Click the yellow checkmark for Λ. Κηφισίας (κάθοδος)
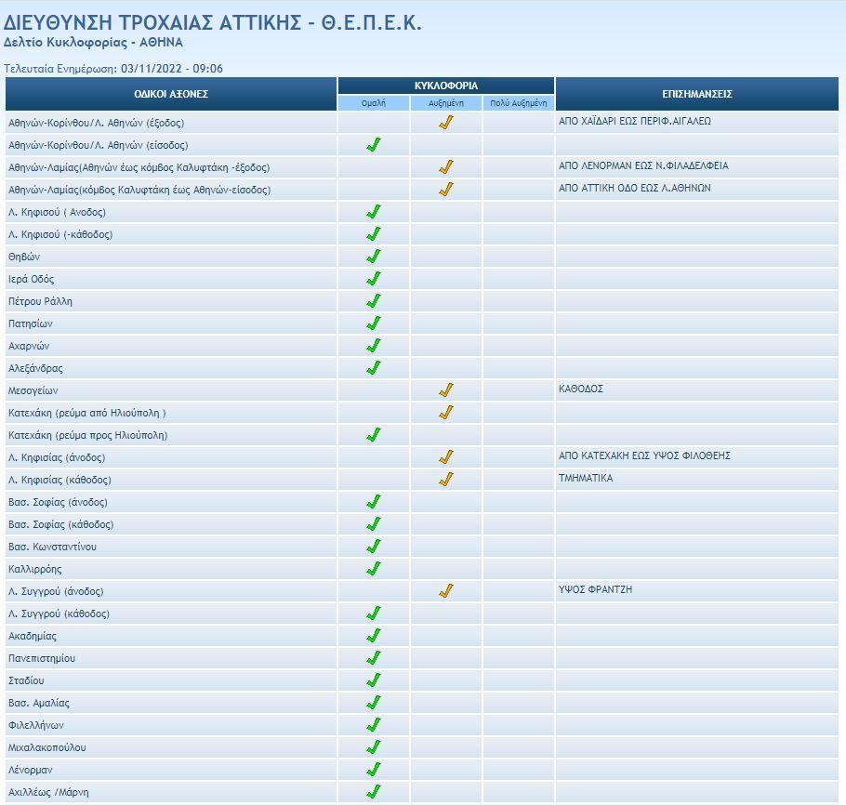846x805 pixels. (x=446, y=480)
